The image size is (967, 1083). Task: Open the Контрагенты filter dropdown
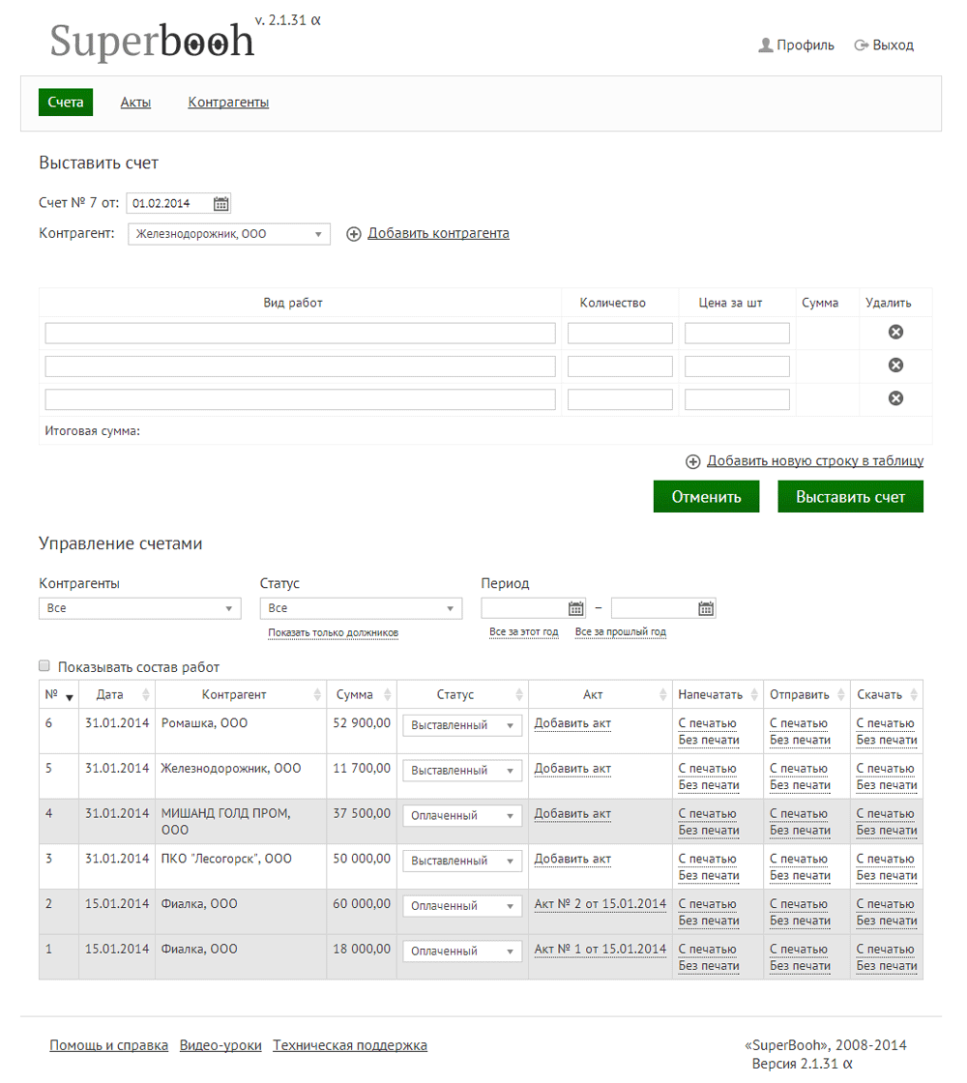(x=139, y=608)
